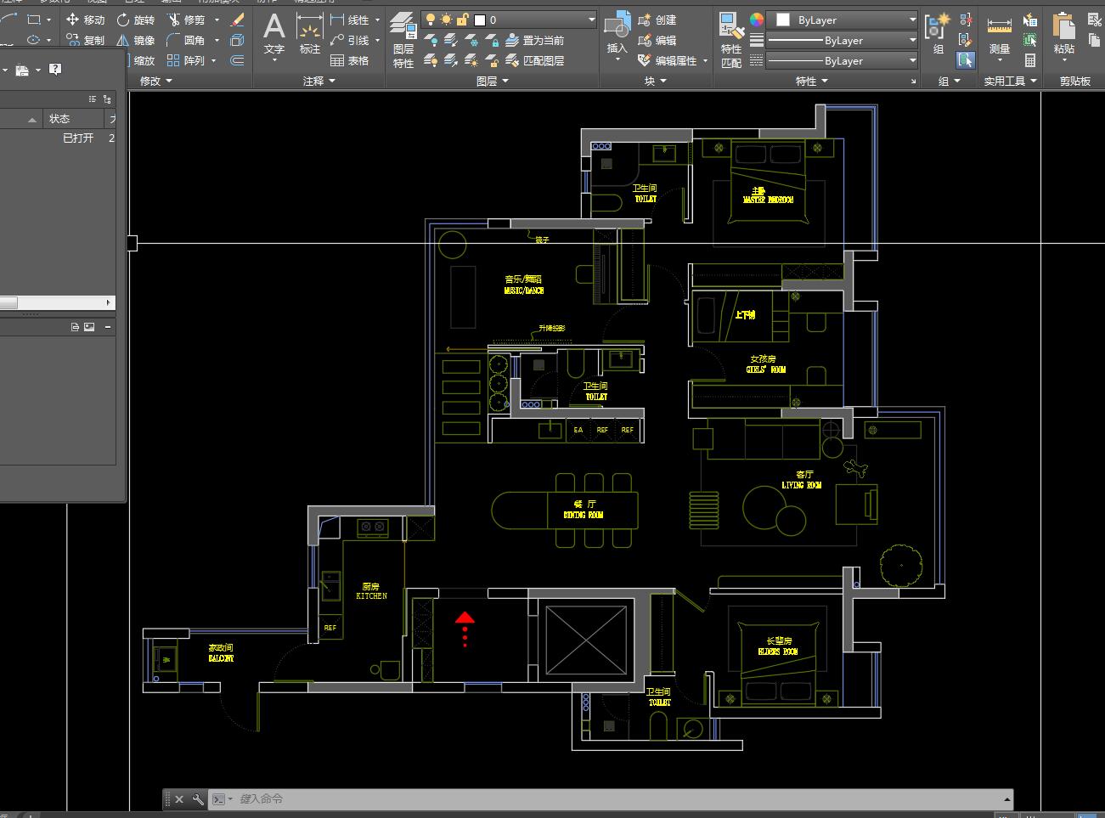The height and width of the screenshot is (818, 1105).
Task: Toggle layer lock padlock icon
Action: coord(462,20)
